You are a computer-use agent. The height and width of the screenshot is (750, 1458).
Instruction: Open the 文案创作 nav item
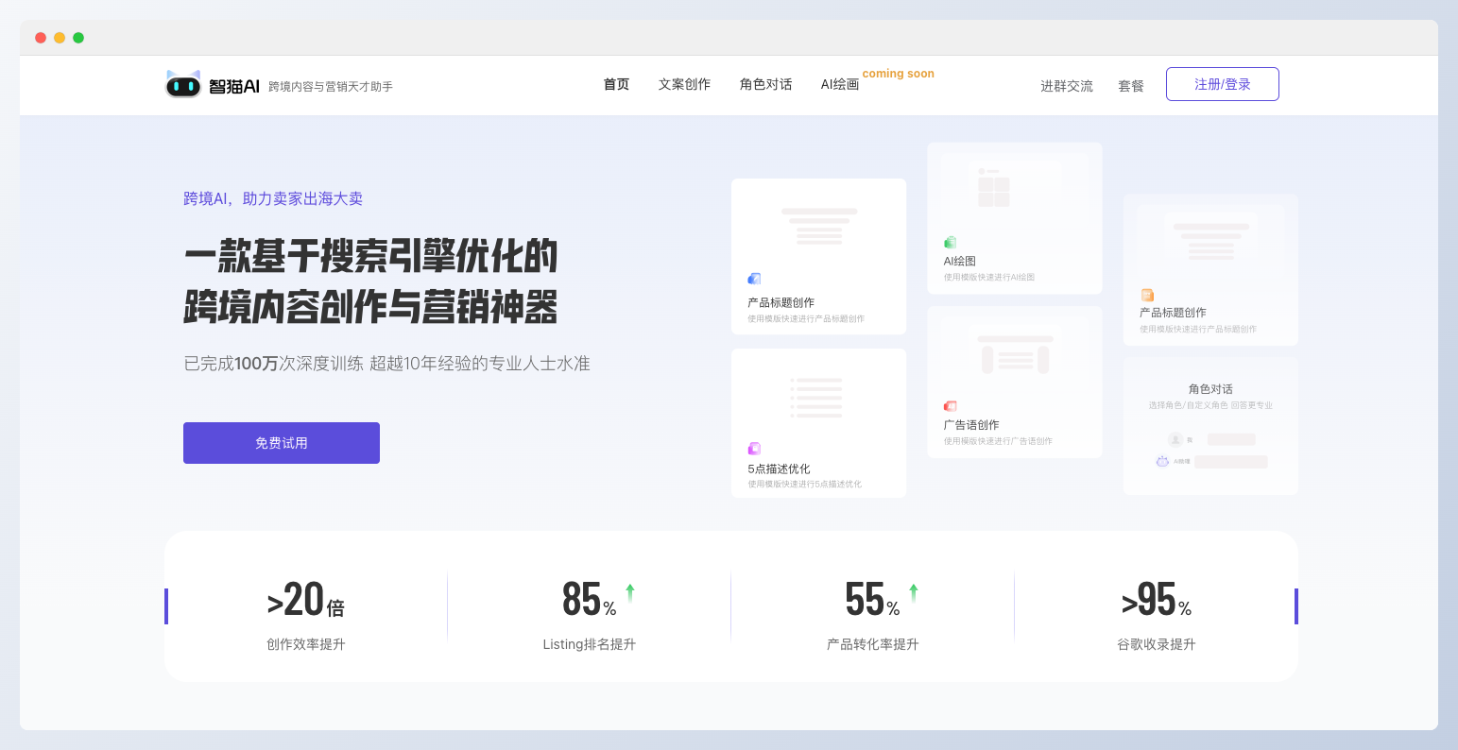[684, 84]
